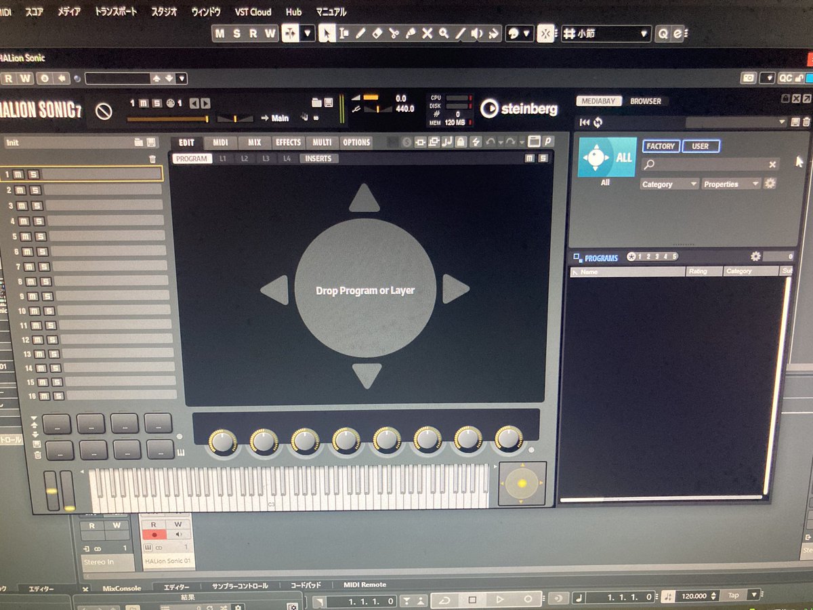Toggle global Write W automation button

tap(270, 33)
